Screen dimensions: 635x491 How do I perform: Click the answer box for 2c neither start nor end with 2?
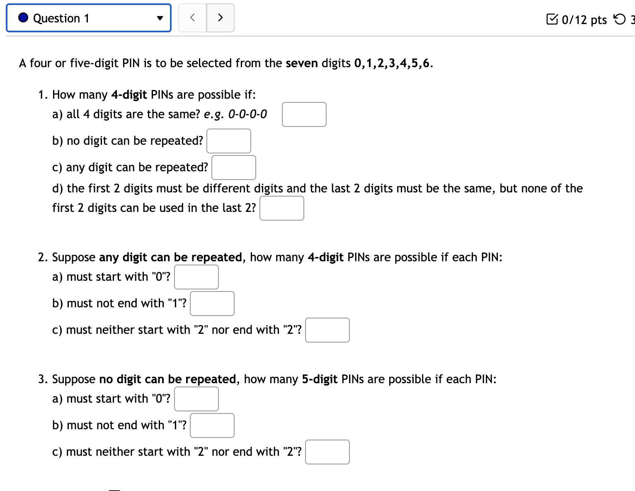point(327,330)
